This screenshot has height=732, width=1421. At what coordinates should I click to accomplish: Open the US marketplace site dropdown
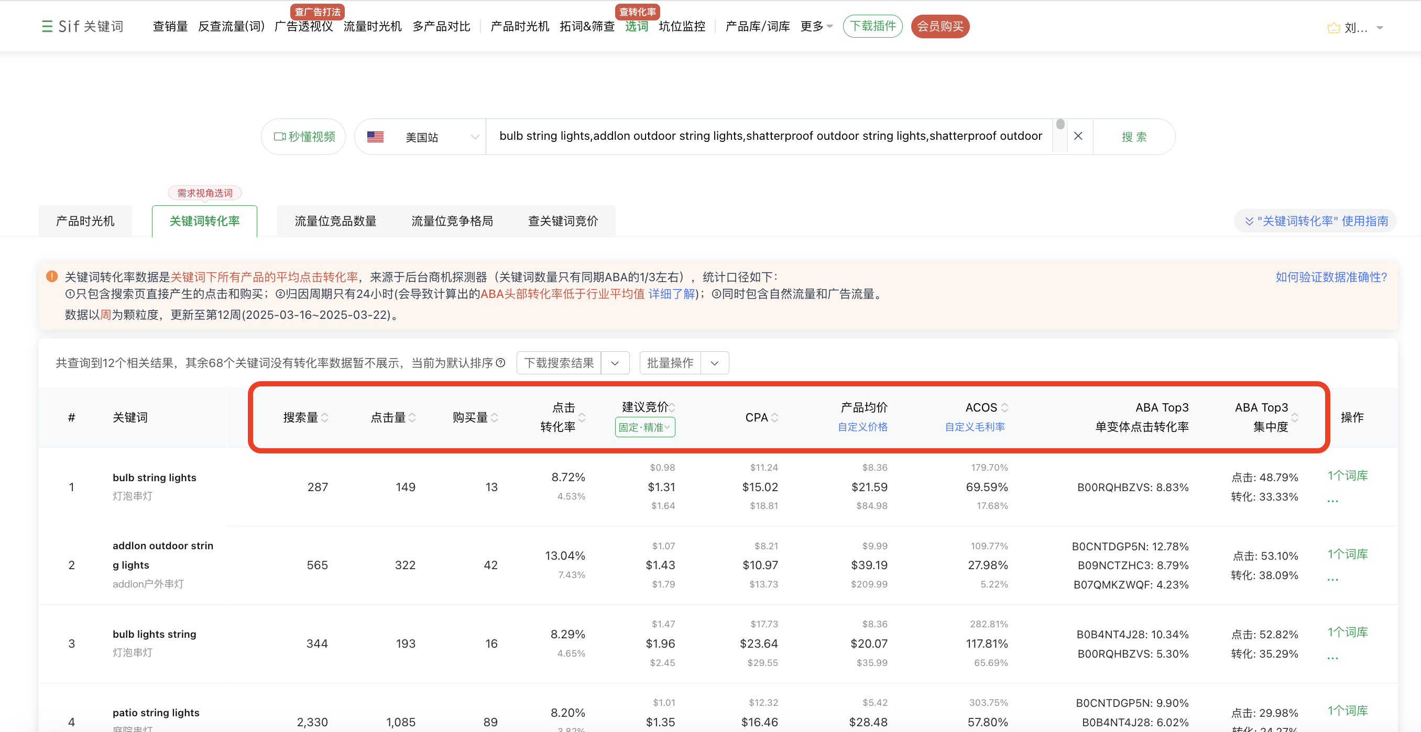coord(422,137)
